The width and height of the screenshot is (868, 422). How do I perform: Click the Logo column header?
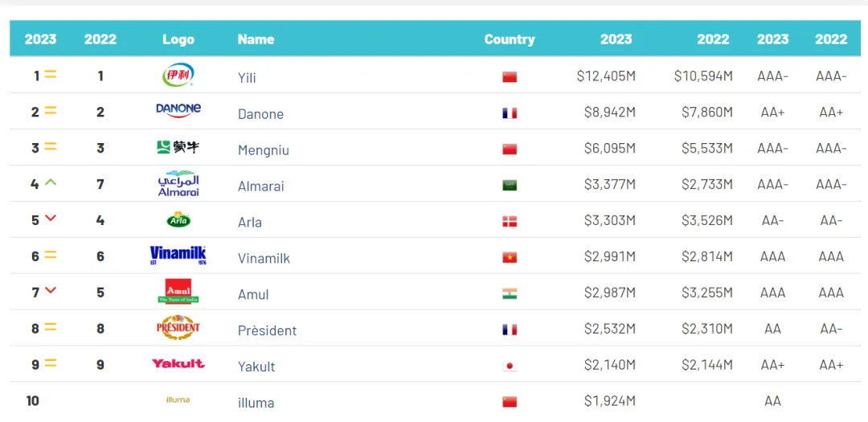(x=178, y=39)
